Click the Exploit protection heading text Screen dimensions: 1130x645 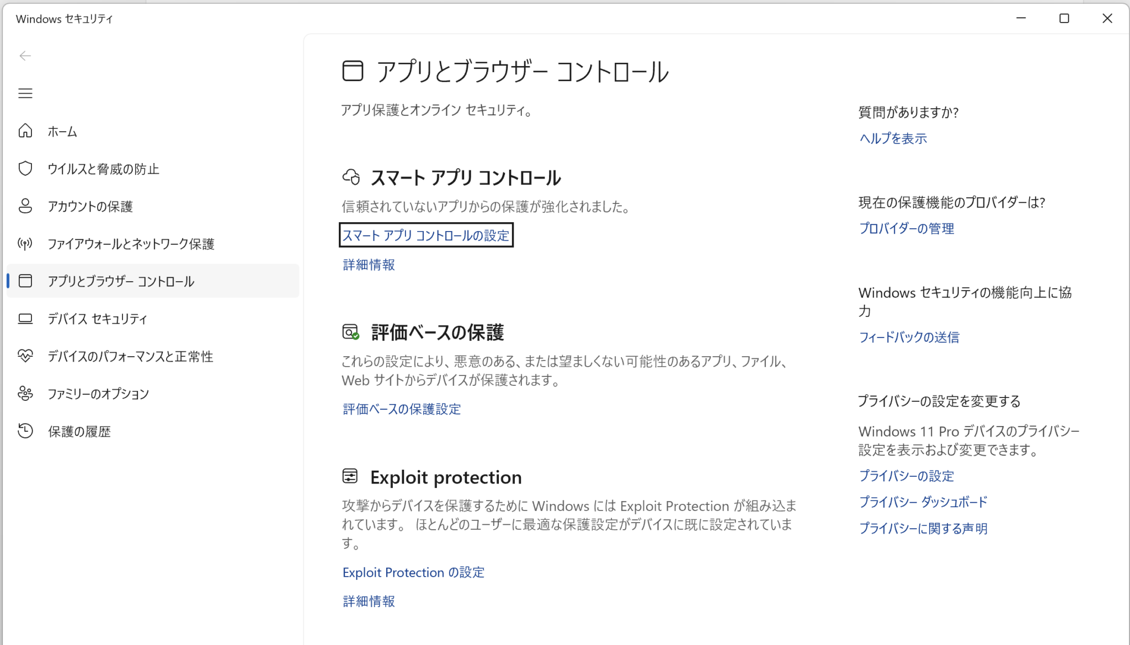pos(446,477)
